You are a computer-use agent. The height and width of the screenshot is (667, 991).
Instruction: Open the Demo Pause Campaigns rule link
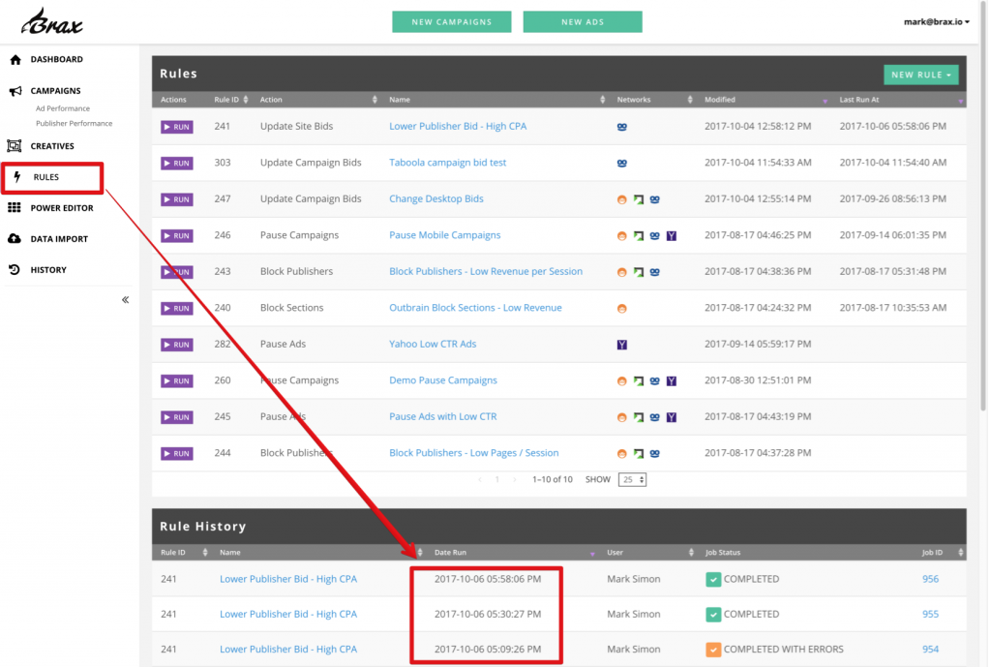443,380
